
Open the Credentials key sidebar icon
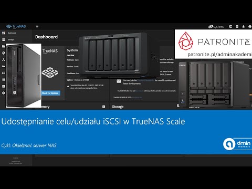(x=4, y=66)
